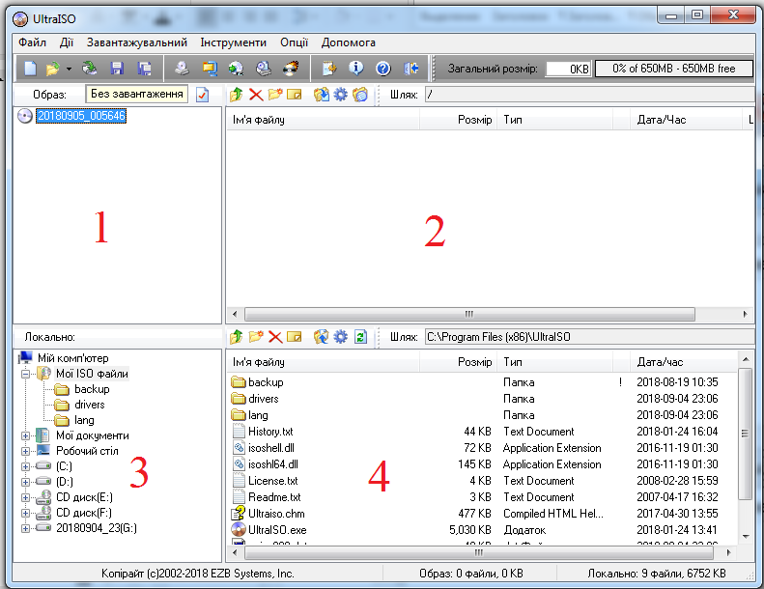Expand the (C:) drive node
This screenshot has height=589, width=764.
[x=25, y=466]
